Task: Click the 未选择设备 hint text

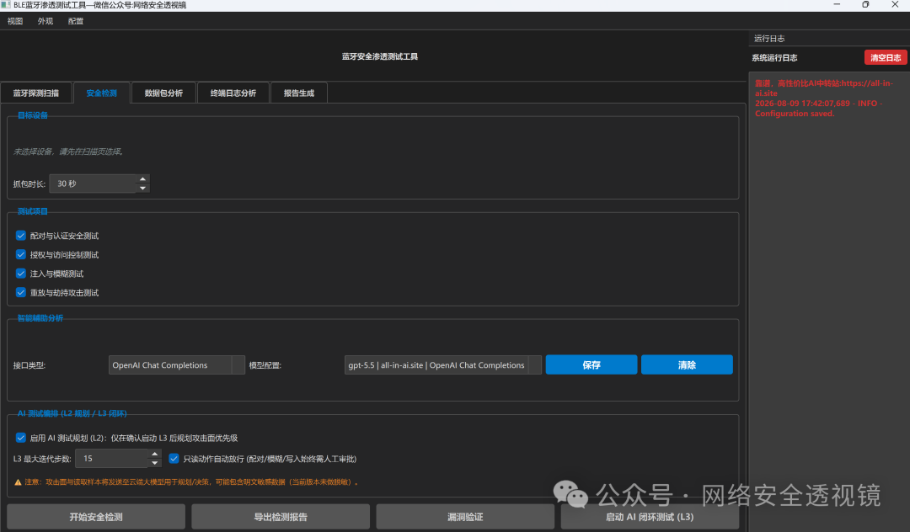Action: point(68,152)
